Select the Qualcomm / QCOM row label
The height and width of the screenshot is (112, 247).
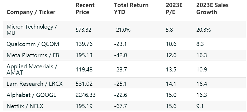pos(33,44)
